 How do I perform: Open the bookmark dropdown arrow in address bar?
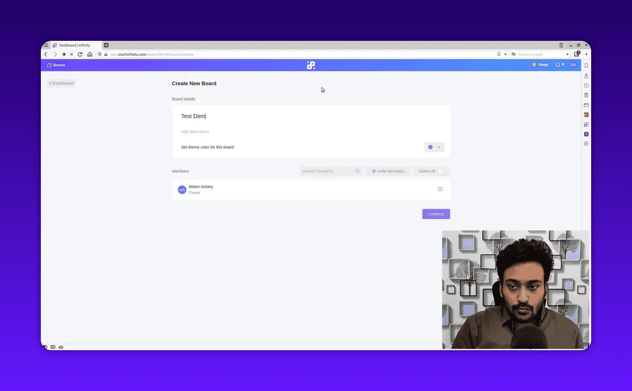pos(506,55)
